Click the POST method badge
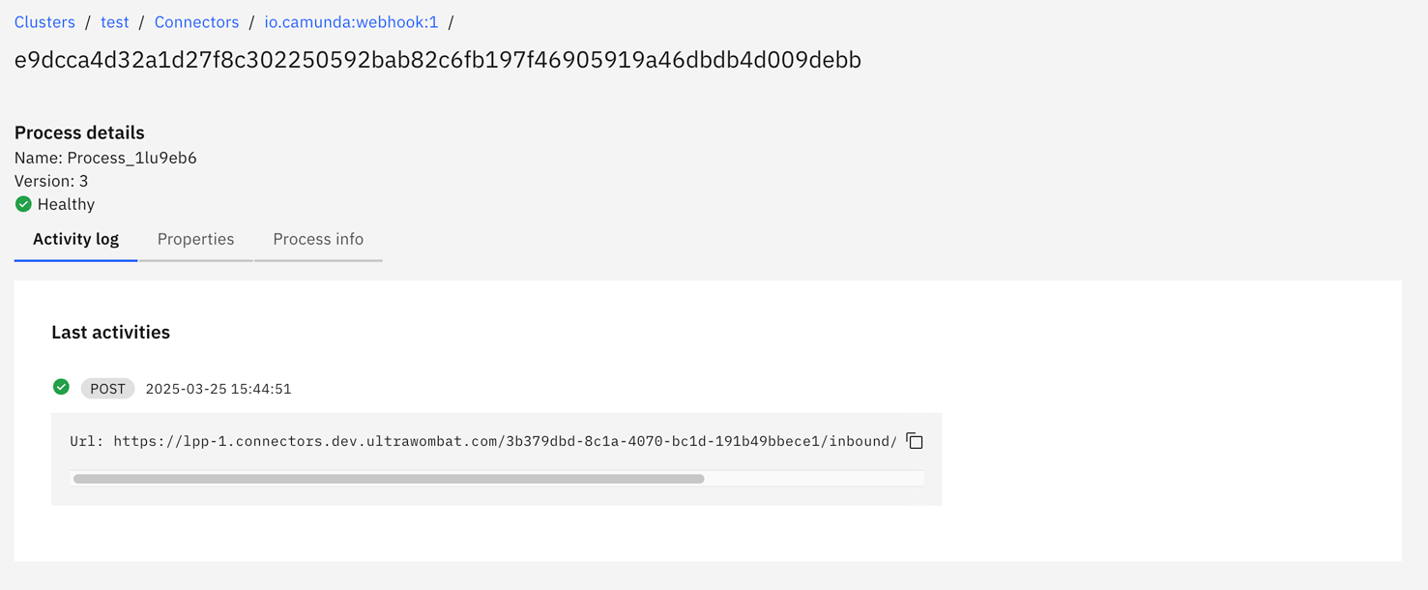1428x590 pixels. [107, 389]
